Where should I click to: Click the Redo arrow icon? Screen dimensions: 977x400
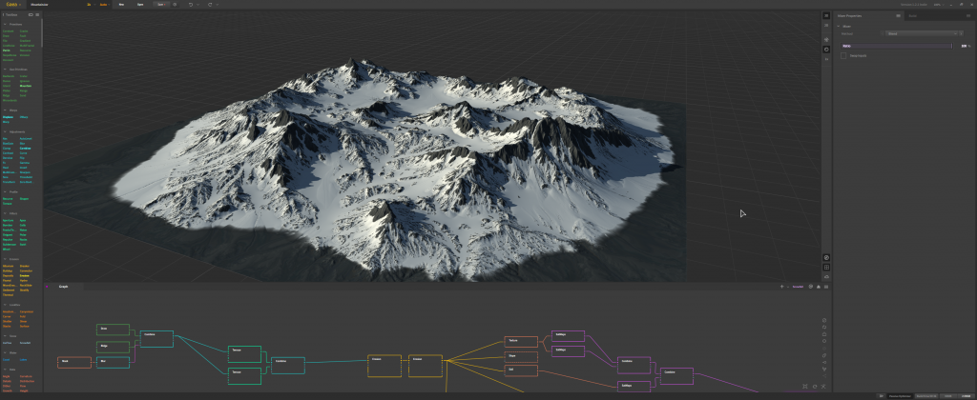coord(210,5)
